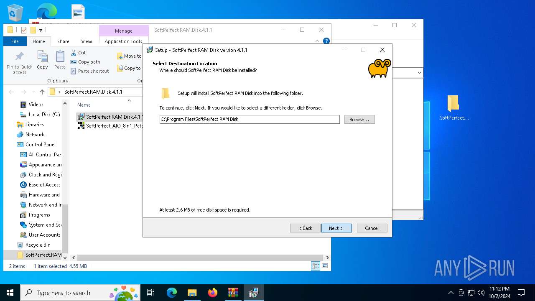Open the Copy to dropdown
The image size is (535, 301).
click(129, 68)
